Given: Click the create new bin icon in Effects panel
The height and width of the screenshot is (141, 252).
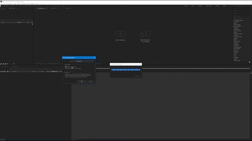Looking at the screenshot, I should [x=249, y=62].
